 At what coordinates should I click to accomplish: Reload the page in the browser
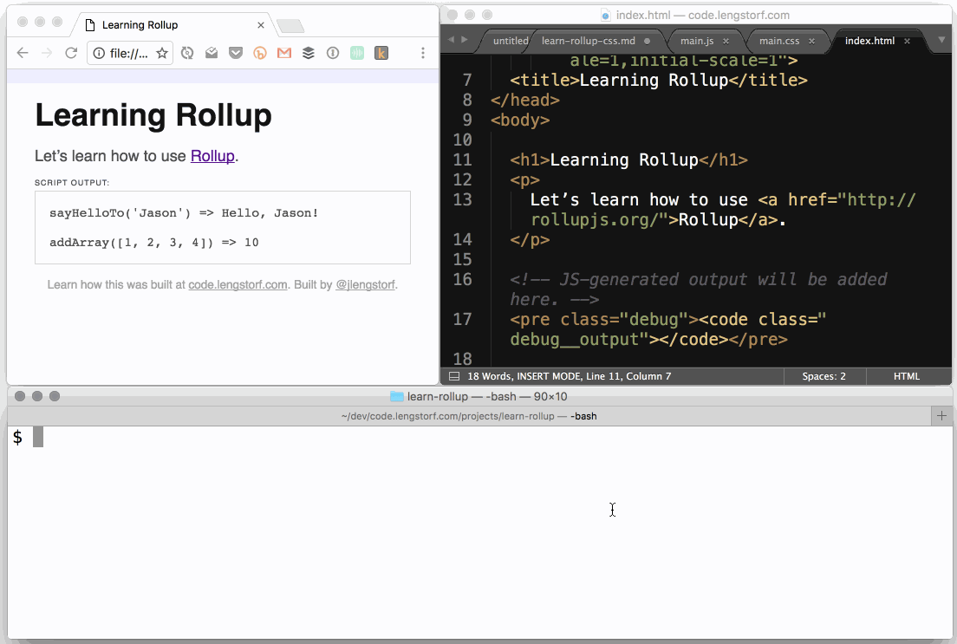click(x=71, y=52)
